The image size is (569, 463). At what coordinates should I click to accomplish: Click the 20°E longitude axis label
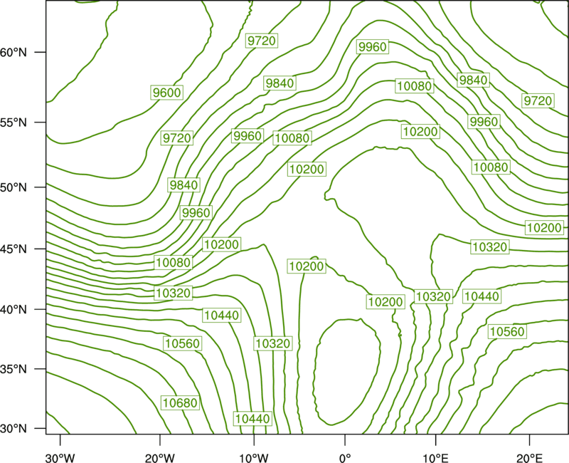(x=529, y=458)
